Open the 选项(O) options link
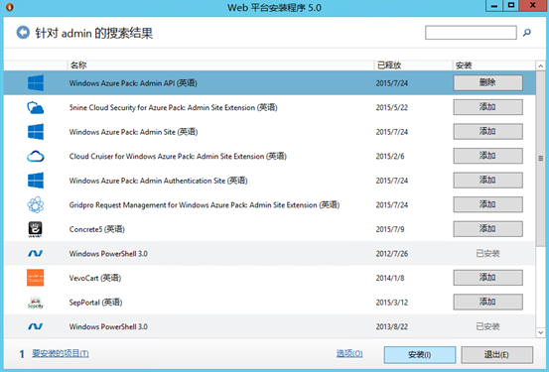 point(349,354)
